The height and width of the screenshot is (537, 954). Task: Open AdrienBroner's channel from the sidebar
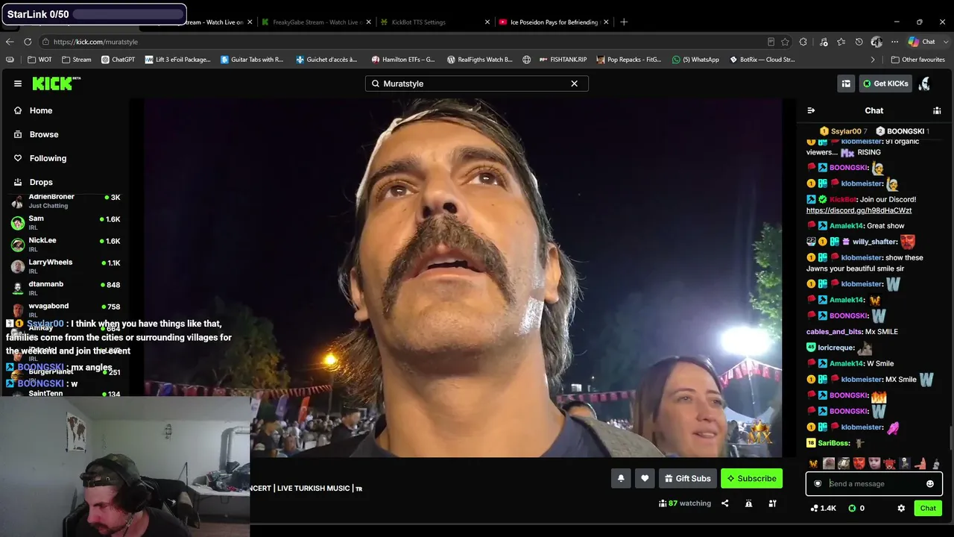click(66, 201)
